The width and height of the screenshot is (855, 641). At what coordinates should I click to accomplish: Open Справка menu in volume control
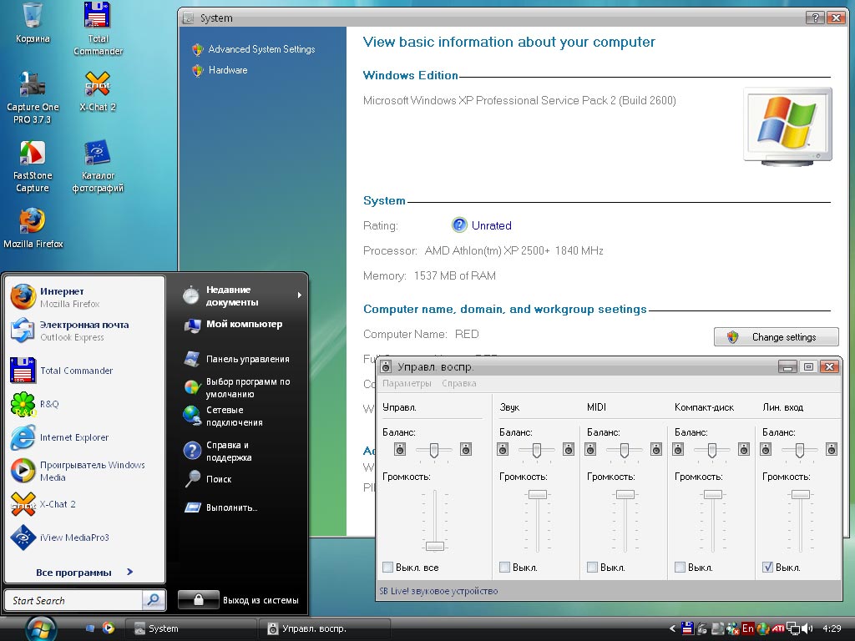pos(458,383)
